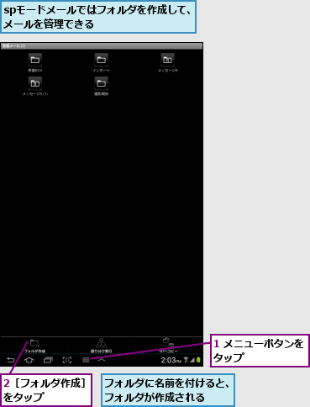Tap the signal strength icon
The height and width of the screenshot is (407, 310).
click(192, 360)
